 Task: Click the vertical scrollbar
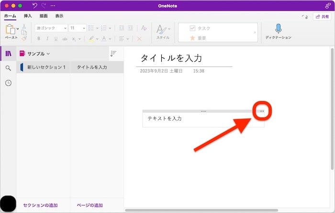click(332, 109)
